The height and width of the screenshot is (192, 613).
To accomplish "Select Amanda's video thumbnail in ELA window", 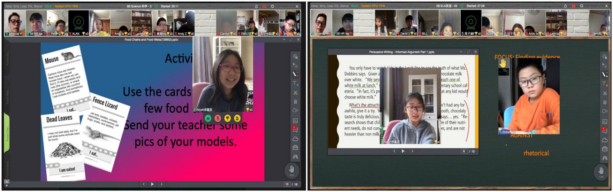I will pos(321,23).
